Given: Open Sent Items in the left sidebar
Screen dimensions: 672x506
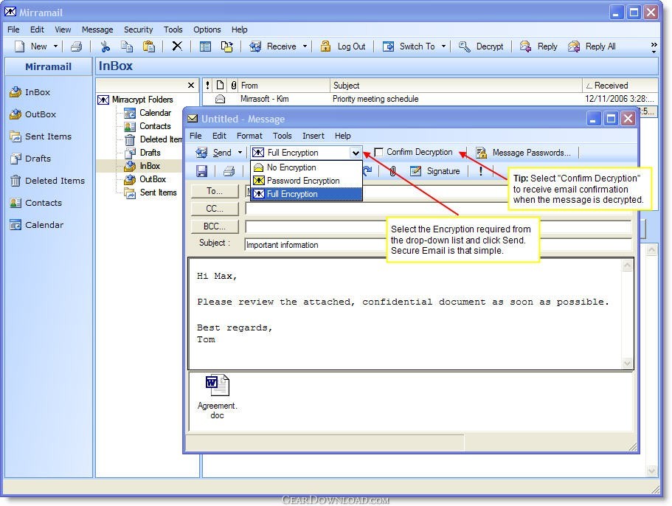Looking at the screenshot, I should pyautogui.click(x=41, y=136).
